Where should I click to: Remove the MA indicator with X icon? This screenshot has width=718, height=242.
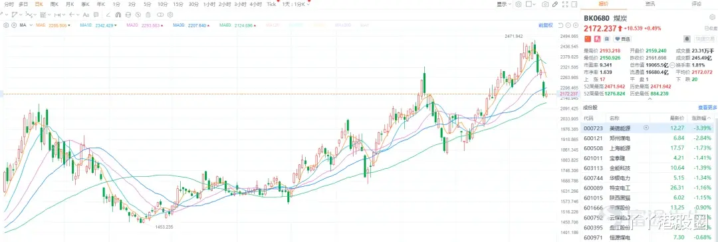14,25
